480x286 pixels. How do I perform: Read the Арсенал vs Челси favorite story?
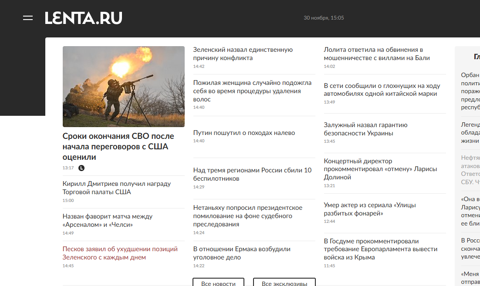(107, 220)
